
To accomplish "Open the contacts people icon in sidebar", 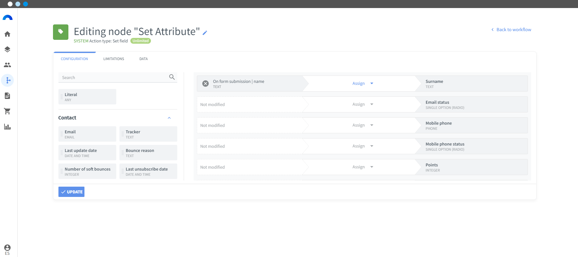I will (x=7, y=65).
